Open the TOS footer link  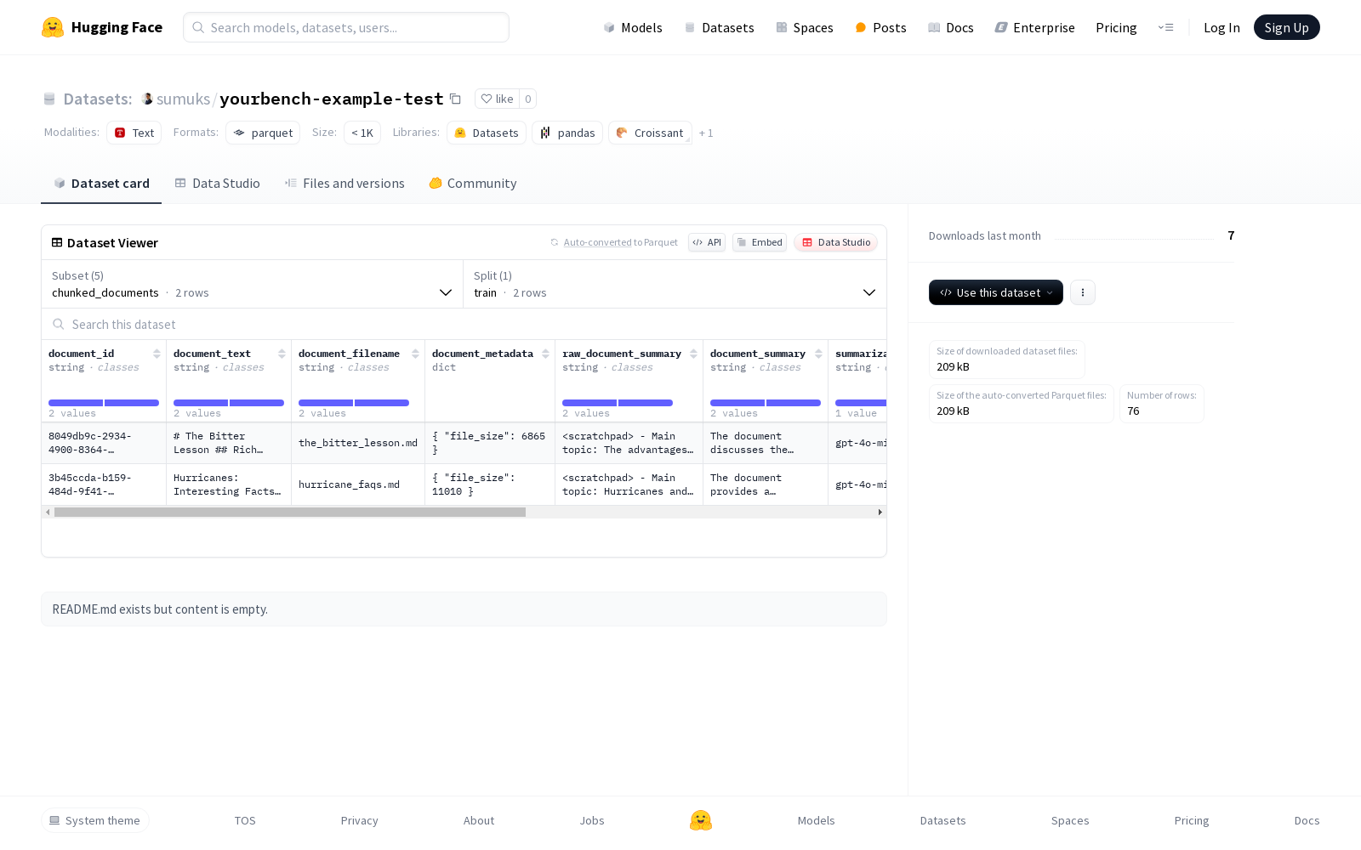point(245,820)
